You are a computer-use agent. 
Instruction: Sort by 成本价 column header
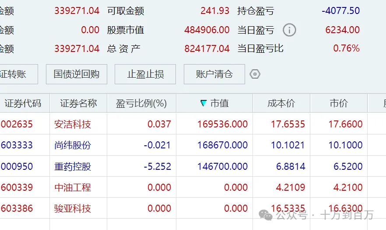[x=281, y=103]
